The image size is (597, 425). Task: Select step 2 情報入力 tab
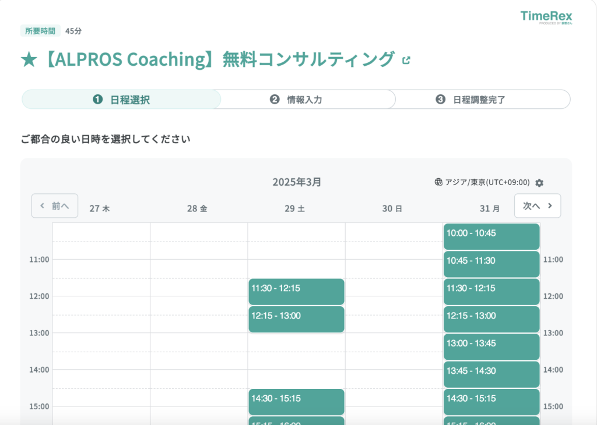click(296, 100)
